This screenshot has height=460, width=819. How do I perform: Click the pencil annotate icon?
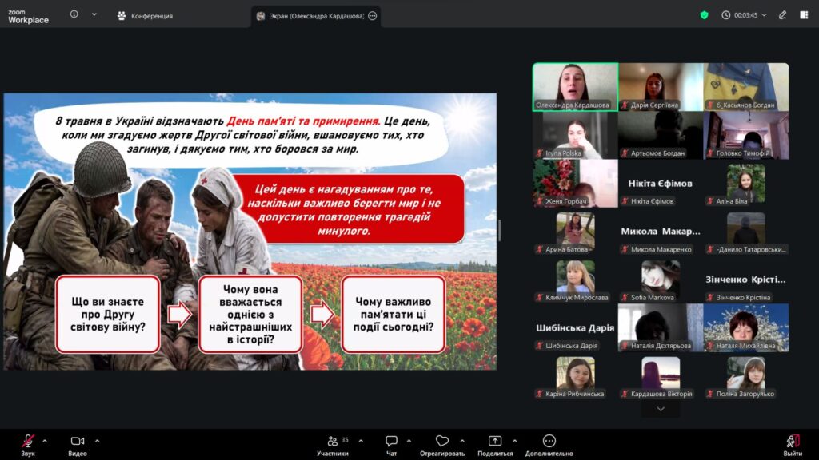(x=782, y=15)
